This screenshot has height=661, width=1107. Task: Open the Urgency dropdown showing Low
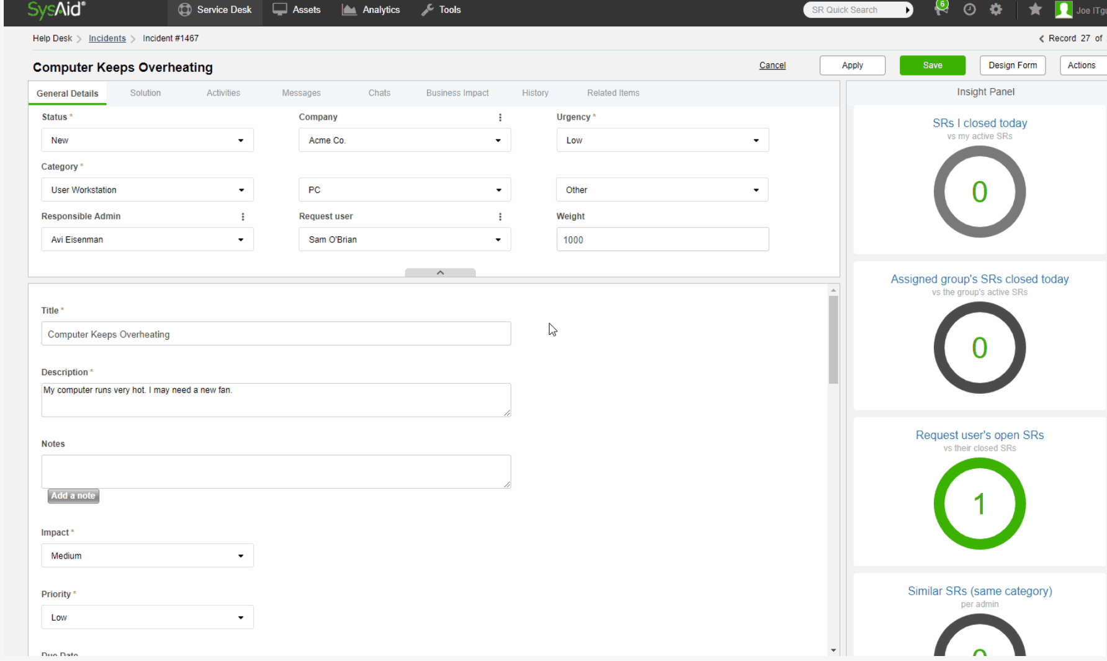coord(663,140)
